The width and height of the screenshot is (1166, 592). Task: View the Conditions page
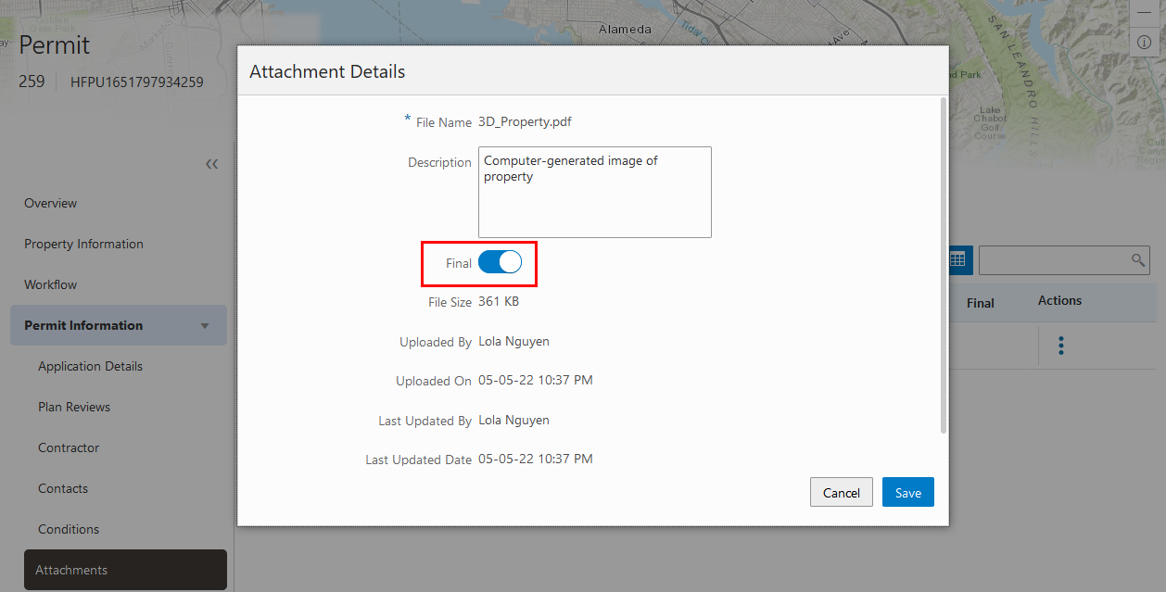click(69, 529)
